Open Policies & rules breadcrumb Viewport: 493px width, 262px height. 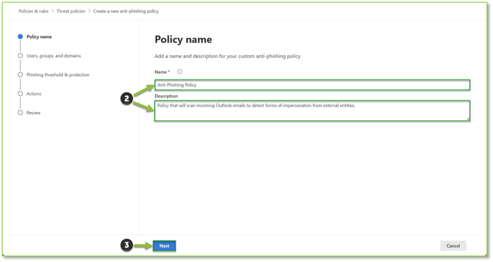click(x=34, y=11)
